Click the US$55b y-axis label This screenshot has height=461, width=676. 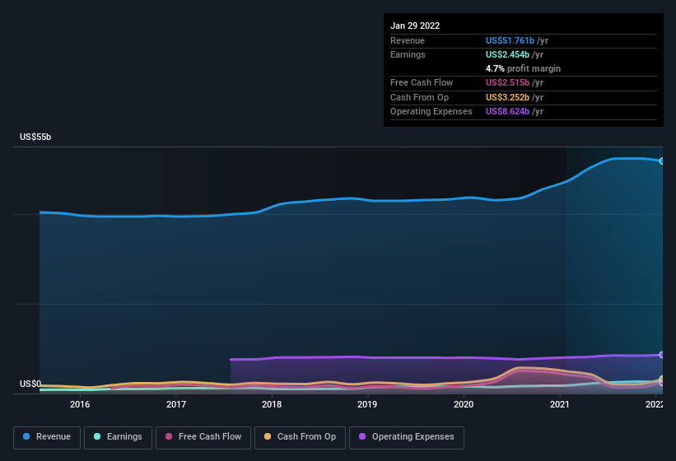[x=35, y=137]
